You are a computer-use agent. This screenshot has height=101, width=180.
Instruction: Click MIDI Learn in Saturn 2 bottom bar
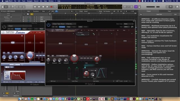(53, 81)
